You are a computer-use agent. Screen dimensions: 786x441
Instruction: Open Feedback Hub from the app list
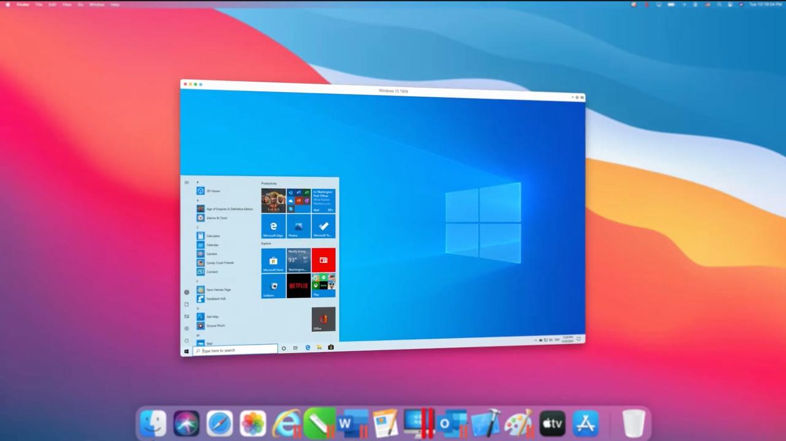[212, 299]
